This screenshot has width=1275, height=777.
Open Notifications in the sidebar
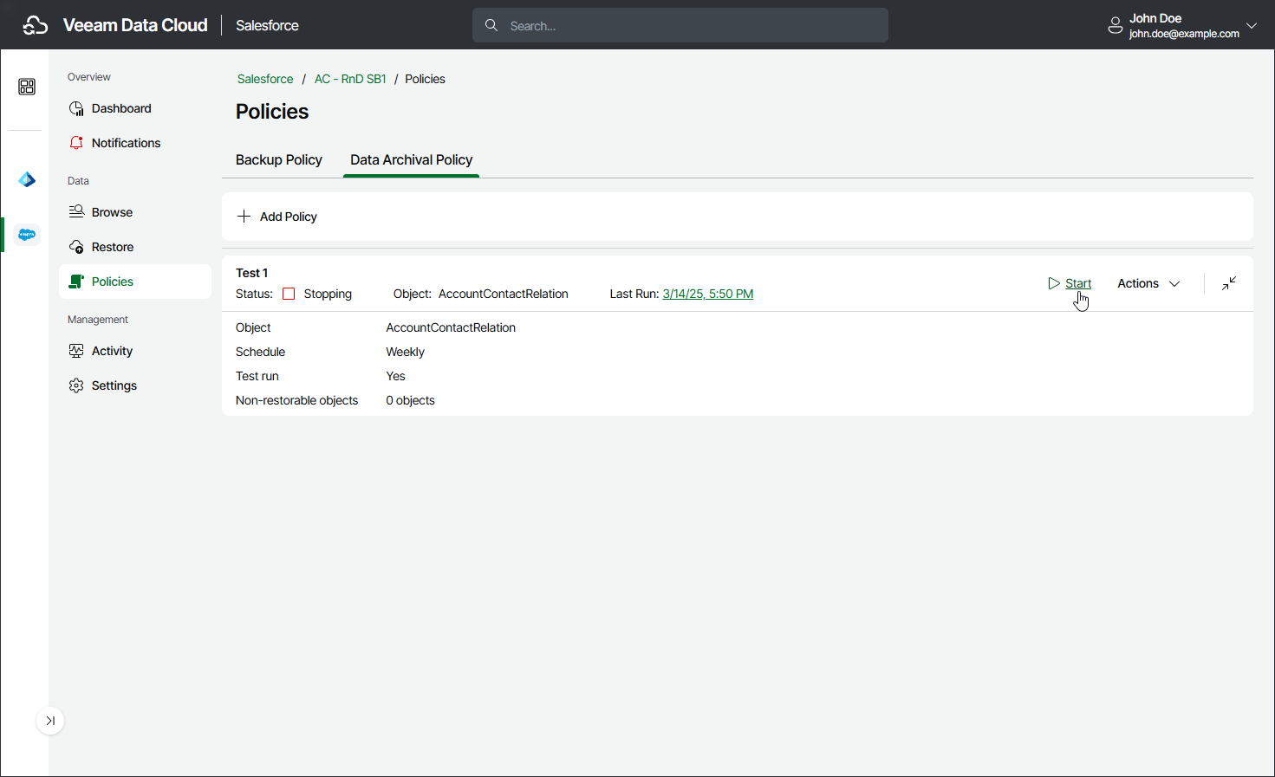pos(135,143)
